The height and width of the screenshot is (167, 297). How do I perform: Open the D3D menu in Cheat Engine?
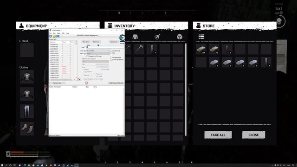[63, 33]
